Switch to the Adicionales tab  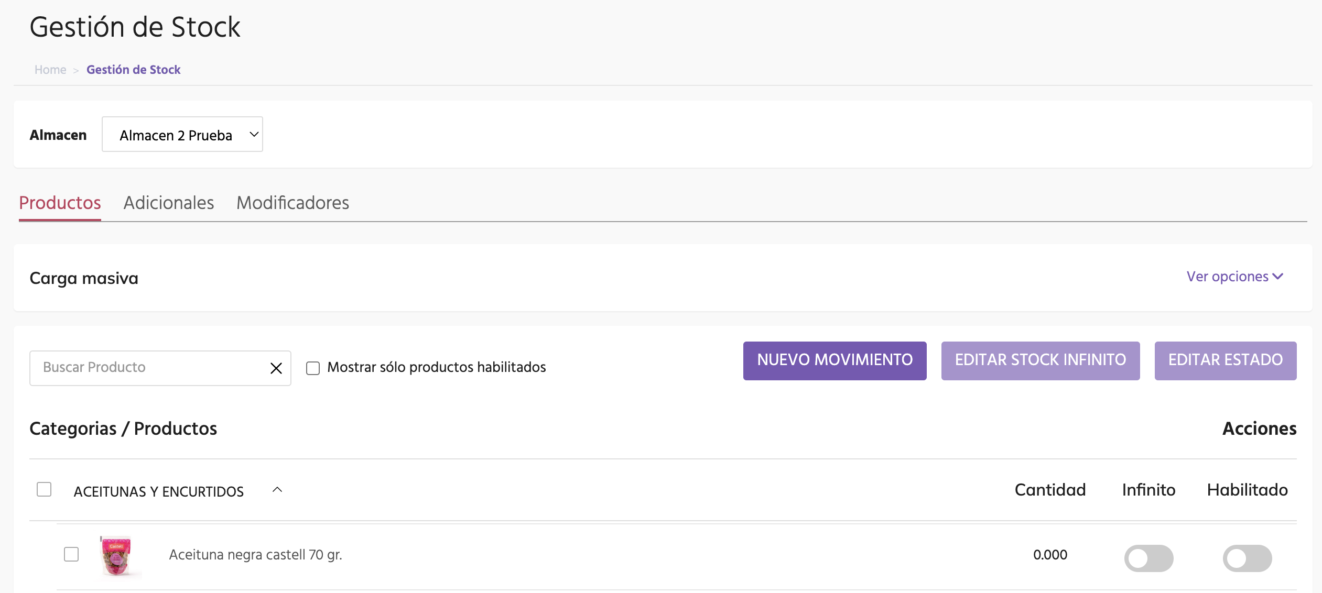coord(168,203)
